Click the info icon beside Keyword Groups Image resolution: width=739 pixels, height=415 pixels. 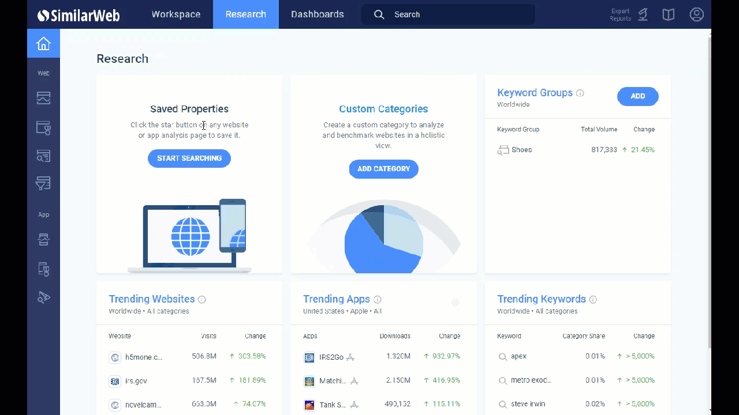coord(580,93)
